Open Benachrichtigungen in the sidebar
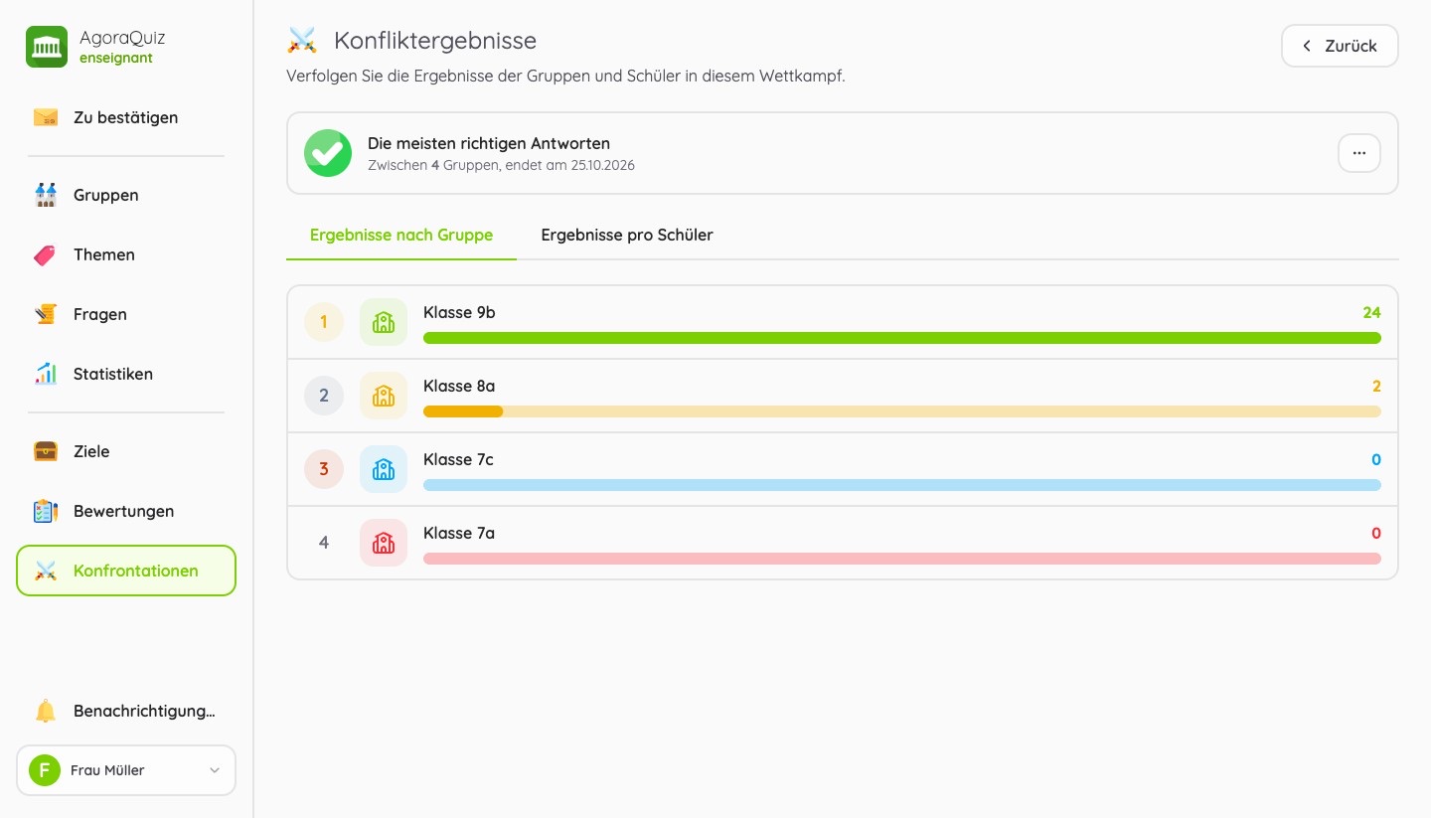 pos(126,711)
